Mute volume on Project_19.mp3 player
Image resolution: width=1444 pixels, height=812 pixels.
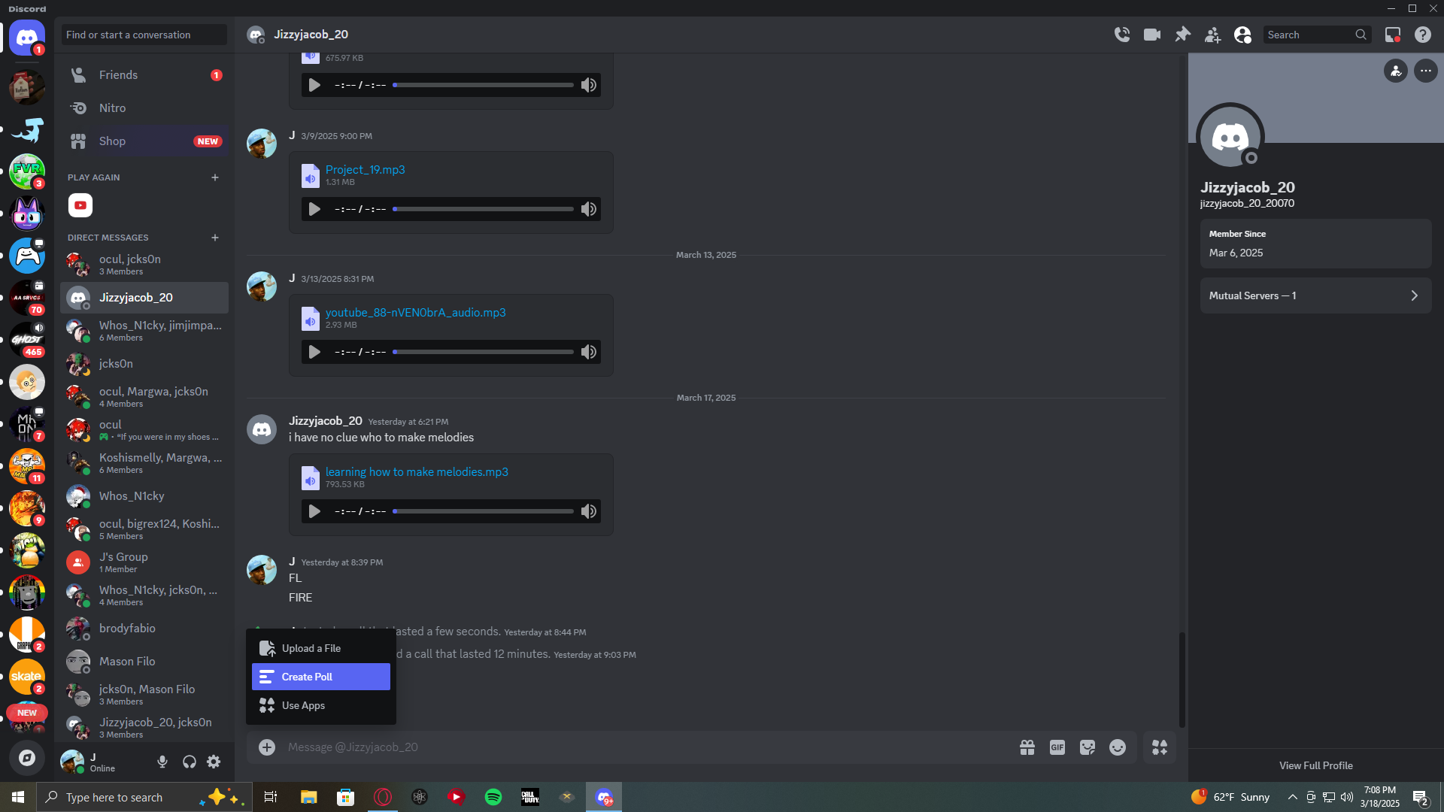pos(589,209)
